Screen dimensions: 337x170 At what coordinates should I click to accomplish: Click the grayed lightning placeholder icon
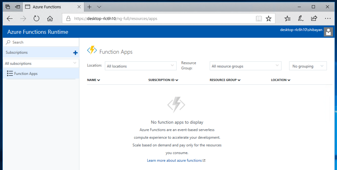(x=176, y=105)
